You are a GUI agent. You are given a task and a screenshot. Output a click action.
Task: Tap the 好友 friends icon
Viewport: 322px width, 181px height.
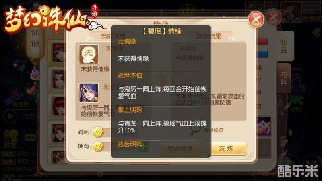tap(11, 138)
